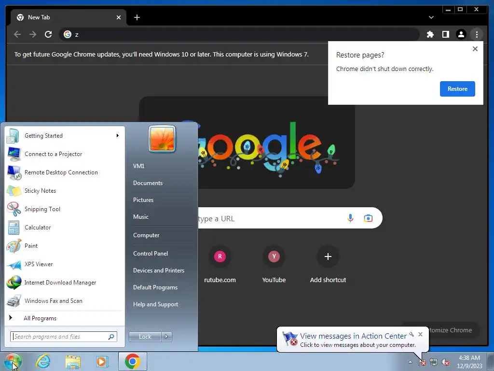Viewport: 494px width, 371px height.
Task: Click Add shortcut plus tile
Action: (x=328, y=264)
